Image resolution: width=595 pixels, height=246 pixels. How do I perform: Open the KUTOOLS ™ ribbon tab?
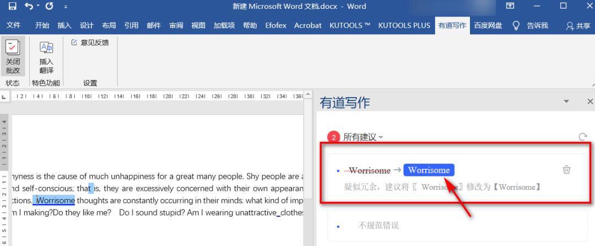coord(350,25)
